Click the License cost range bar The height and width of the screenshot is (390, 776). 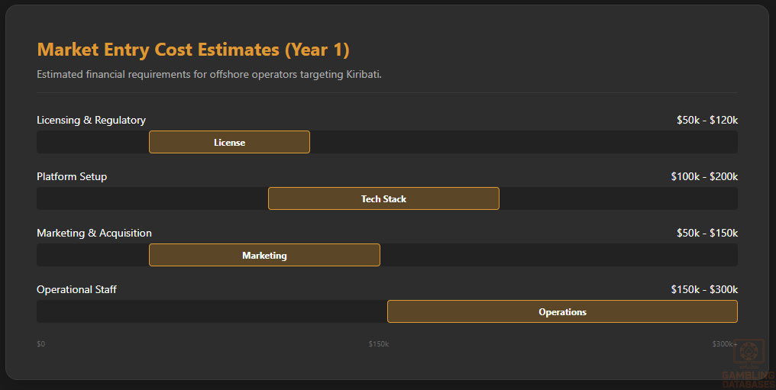click(x=229, y=142)
